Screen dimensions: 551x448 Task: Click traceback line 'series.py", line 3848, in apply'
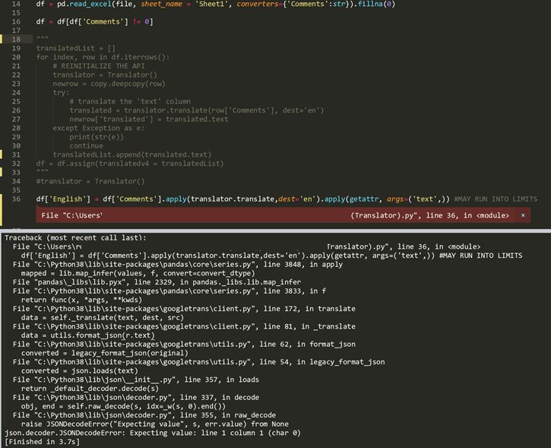(x=177, y=265)
